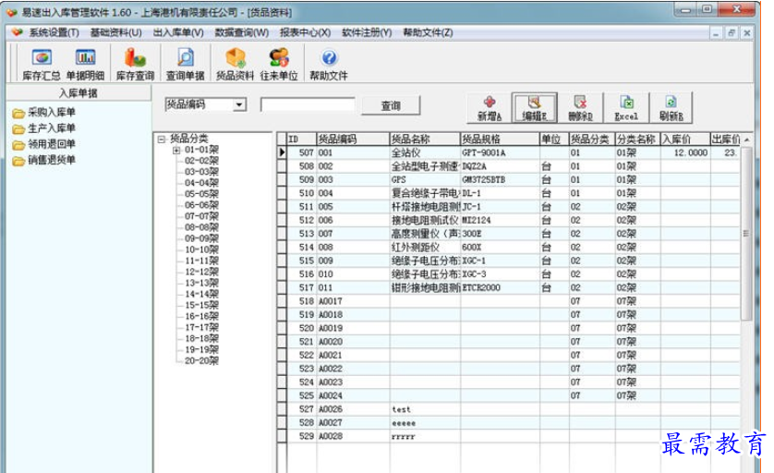Collapse the 货品分类 tree root
774x473 pixels.
click(x=161, y=139)
